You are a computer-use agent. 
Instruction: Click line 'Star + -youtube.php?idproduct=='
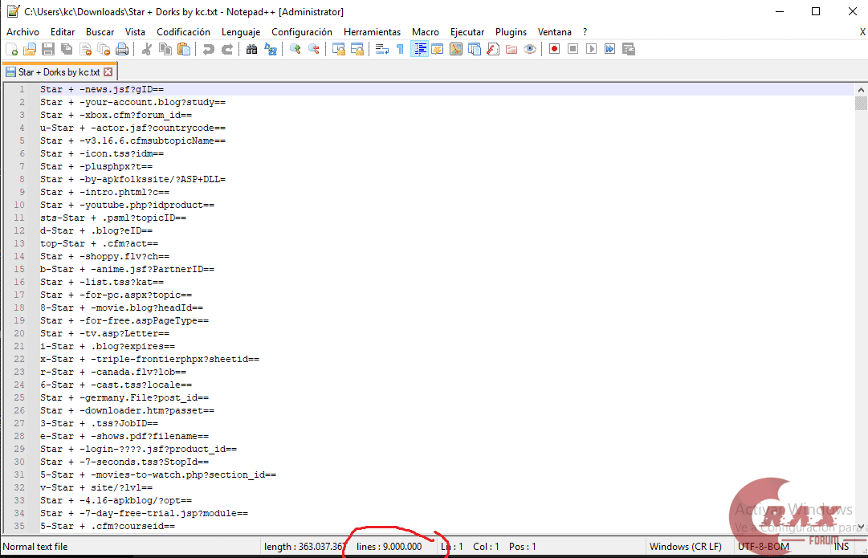coord(128,205)
